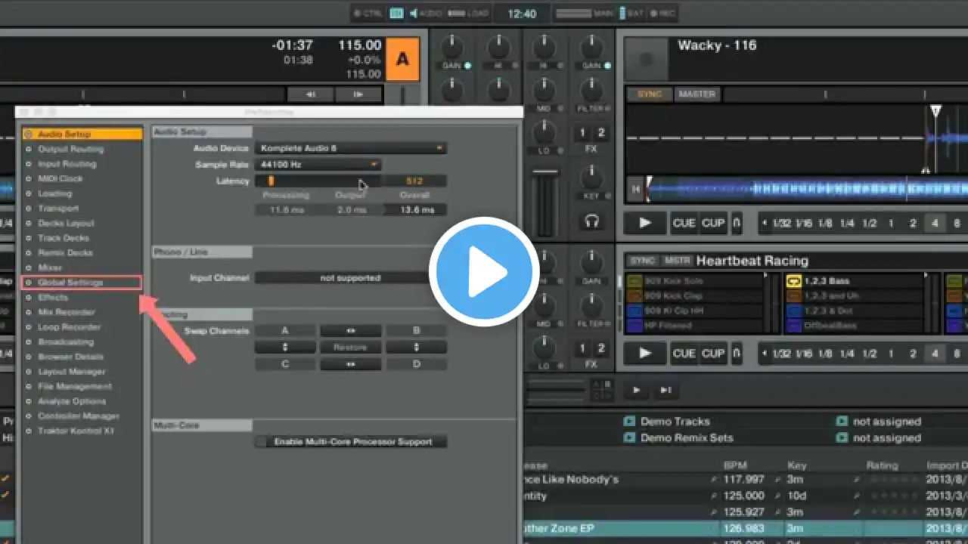
Task: Click the HP Filtered sample icon
Action: [x=634, y=326]
